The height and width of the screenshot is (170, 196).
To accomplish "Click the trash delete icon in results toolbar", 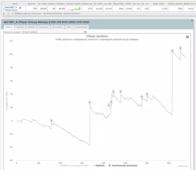I will (4, 13).
